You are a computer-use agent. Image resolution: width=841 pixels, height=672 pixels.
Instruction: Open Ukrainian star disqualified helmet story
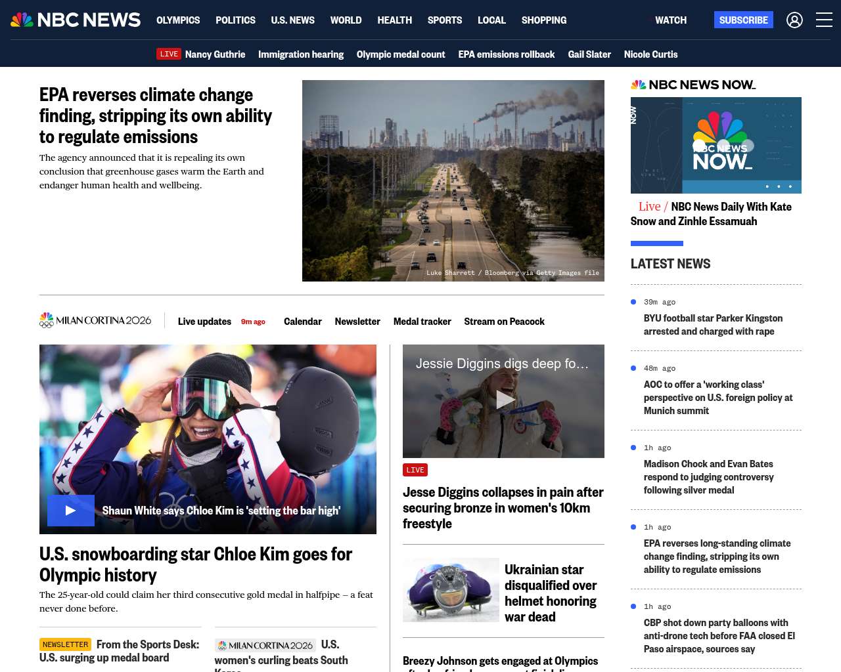tap(551, 593)
